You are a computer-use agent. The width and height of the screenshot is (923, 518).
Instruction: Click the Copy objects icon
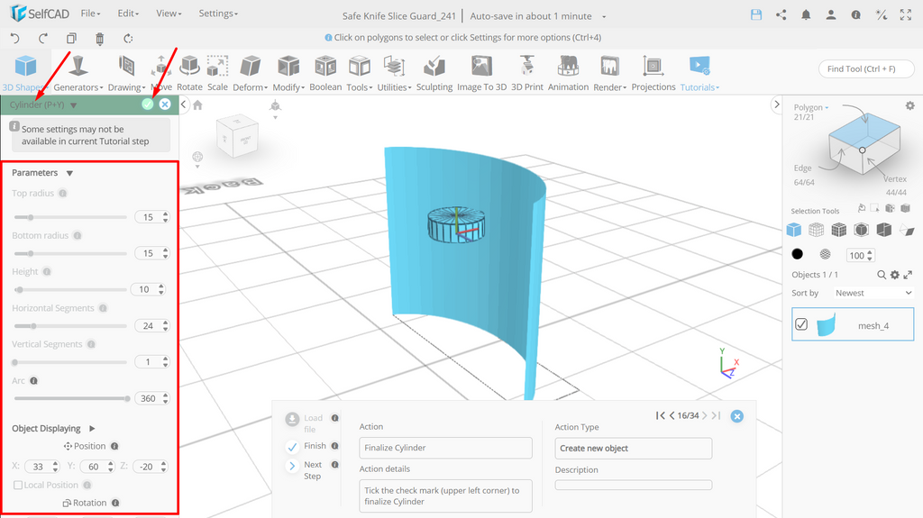click(71, 38)
